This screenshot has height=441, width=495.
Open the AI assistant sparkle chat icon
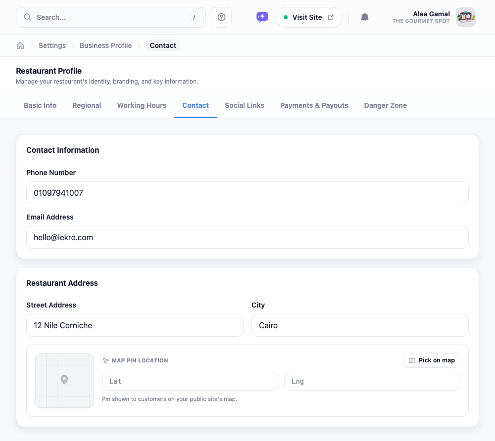click(262, 17)
